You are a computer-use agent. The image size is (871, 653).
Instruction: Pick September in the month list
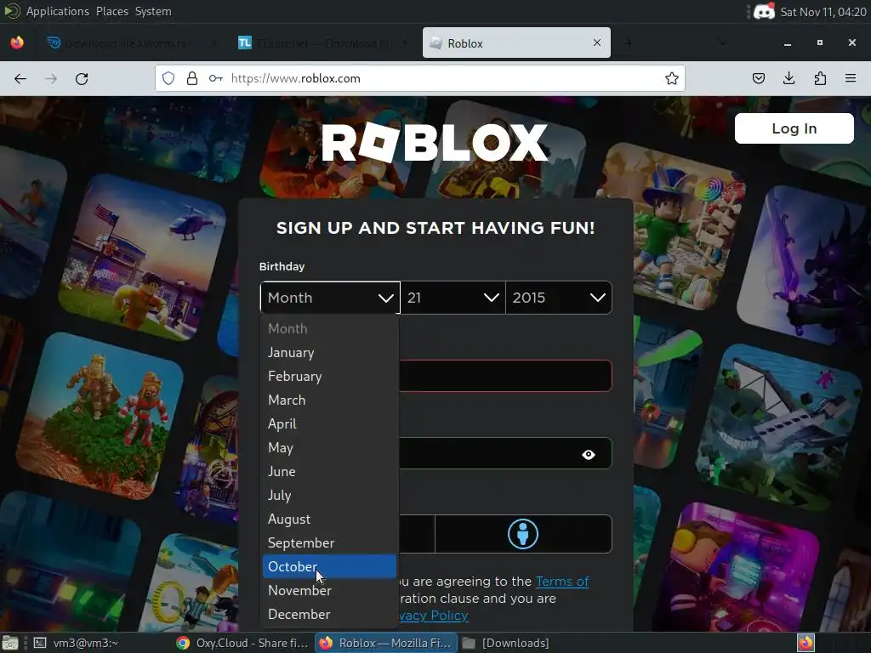tap(329, 543)
